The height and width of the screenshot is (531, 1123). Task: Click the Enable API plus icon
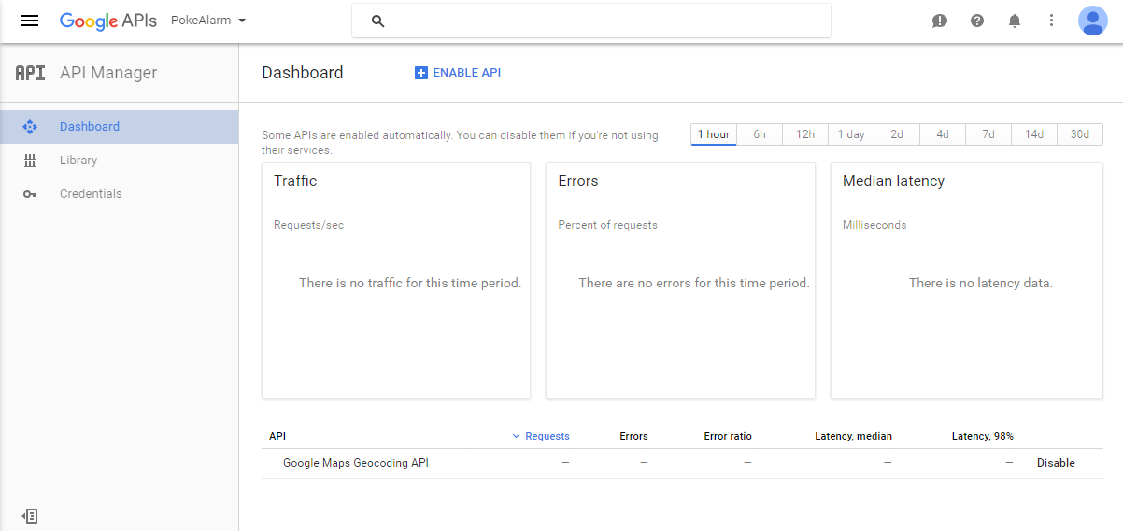[420, 73]
